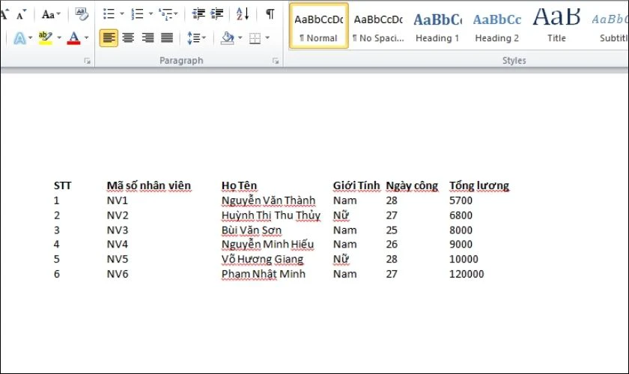The image size is (629, 374).
Task: Toggle Center alignment
Action: (128, 38)
